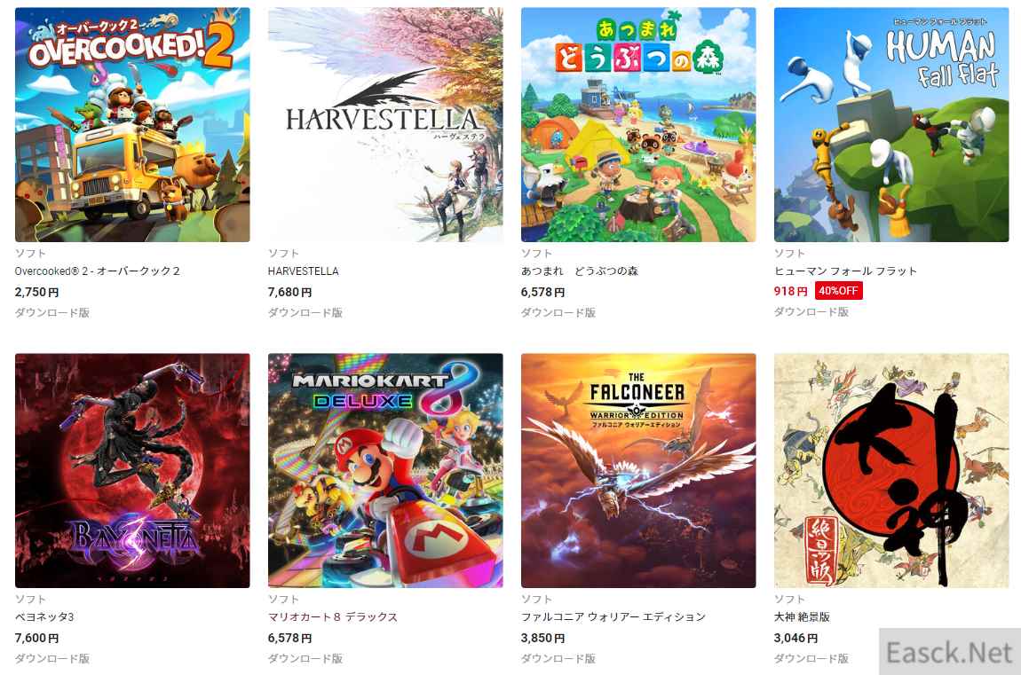Image resolution: width=1021 pixels, height=675 pixels.
Task: Open the Bayonetta 3 cover image
Action: (132, 471)
